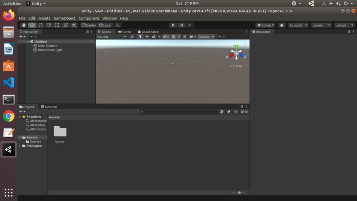The image size is (357, 201).
Task: Toggle Local handle rotation button
Action: point(105,25)
